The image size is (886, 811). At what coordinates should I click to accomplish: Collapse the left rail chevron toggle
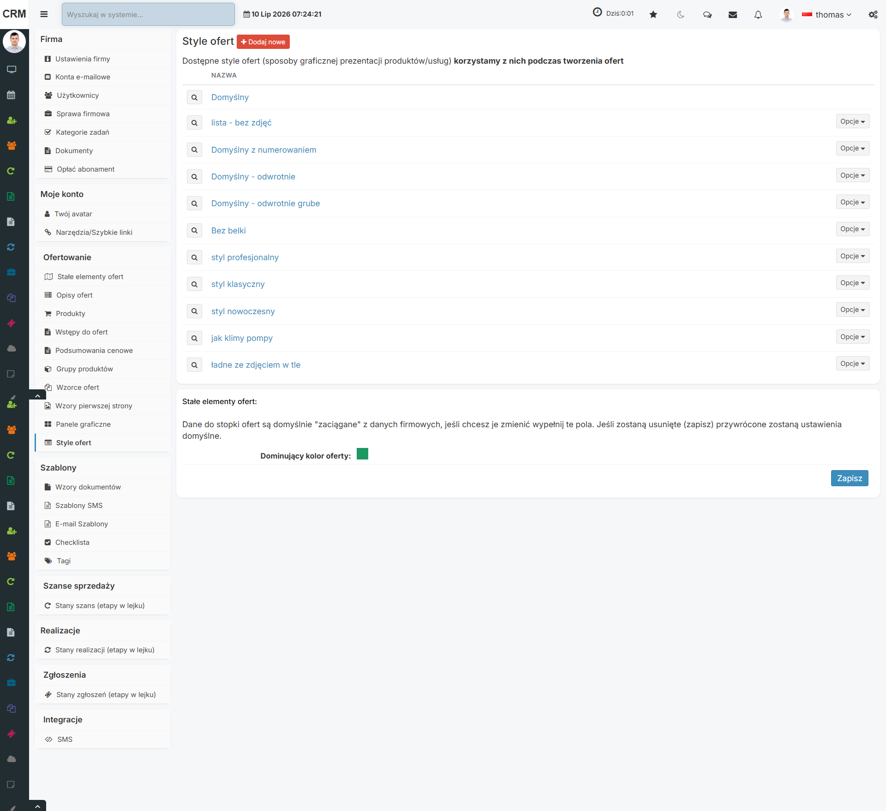(37, 395)
